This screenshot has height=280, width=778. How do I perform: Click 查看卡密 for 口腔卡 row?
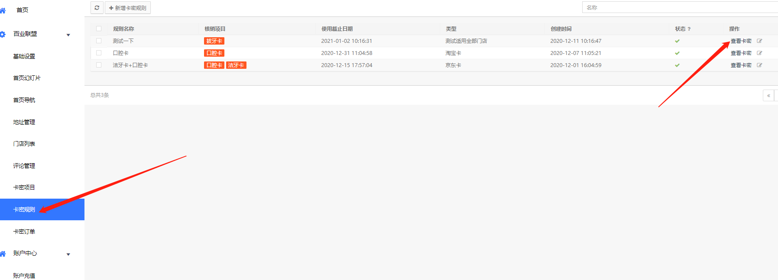pos(741,53)
